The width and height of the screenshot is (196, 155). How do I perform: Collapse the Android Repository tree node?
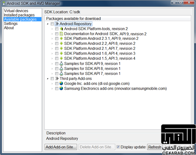[48, 24]
